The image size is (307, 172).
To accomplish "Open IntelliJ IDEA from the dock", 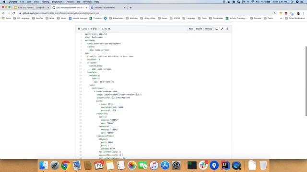I will point(225,165).
